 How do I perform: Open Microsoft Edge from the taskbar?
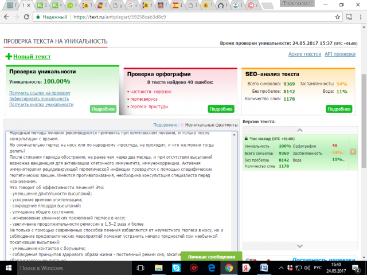pos(212,268)
